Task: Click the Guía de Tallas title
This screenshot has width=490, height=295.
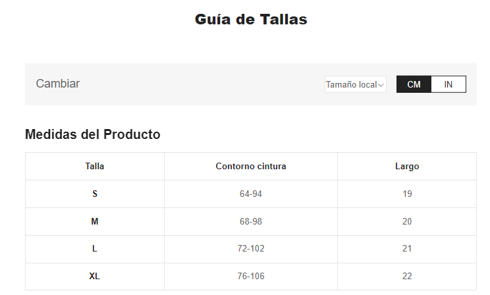Action: click(x=251, y=20)
